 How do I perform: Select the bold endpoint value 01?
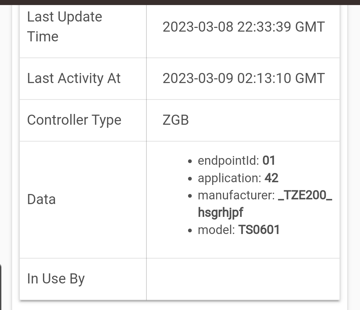coord(269,160)
